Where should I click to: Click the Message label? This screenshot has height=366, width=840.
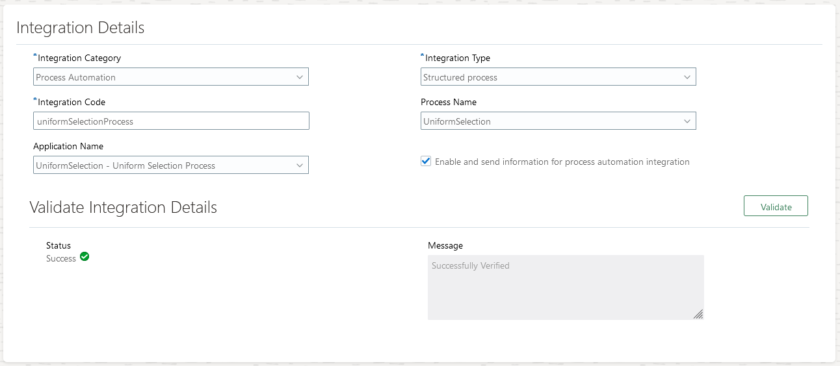445,245
